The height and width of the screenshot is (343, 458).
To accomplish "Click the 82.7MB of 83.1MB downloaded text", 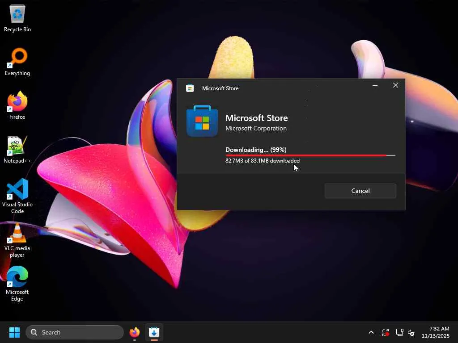I will pyautogui.click(x=262, y=161).
